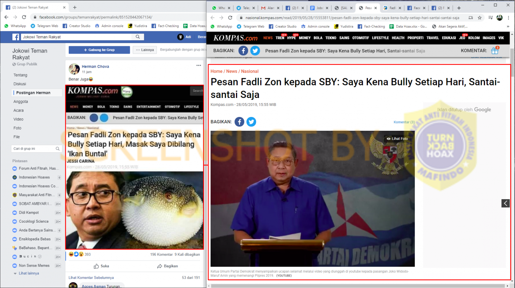
Task: Click the Suka like button
Action: pyautogui.click(x=101, y=266)
